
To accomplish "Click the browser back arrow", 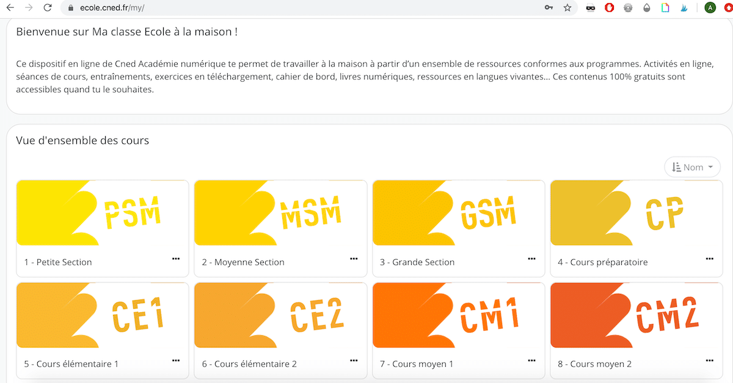I will (10, 8).
